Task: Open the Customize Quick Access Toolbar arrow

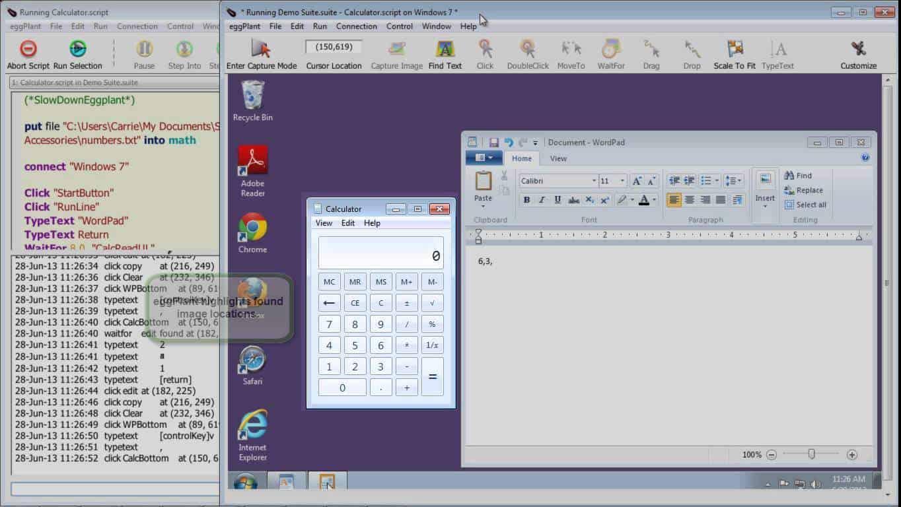Action: (535, 142)
